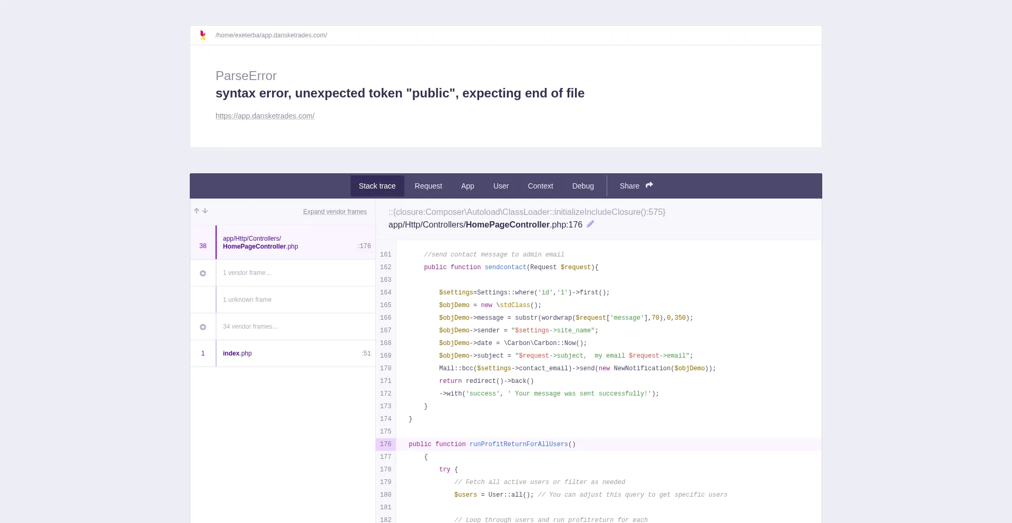The image size is (1012, 523).
Task: Open the Debug tab
Action: [x=583, y=186]
